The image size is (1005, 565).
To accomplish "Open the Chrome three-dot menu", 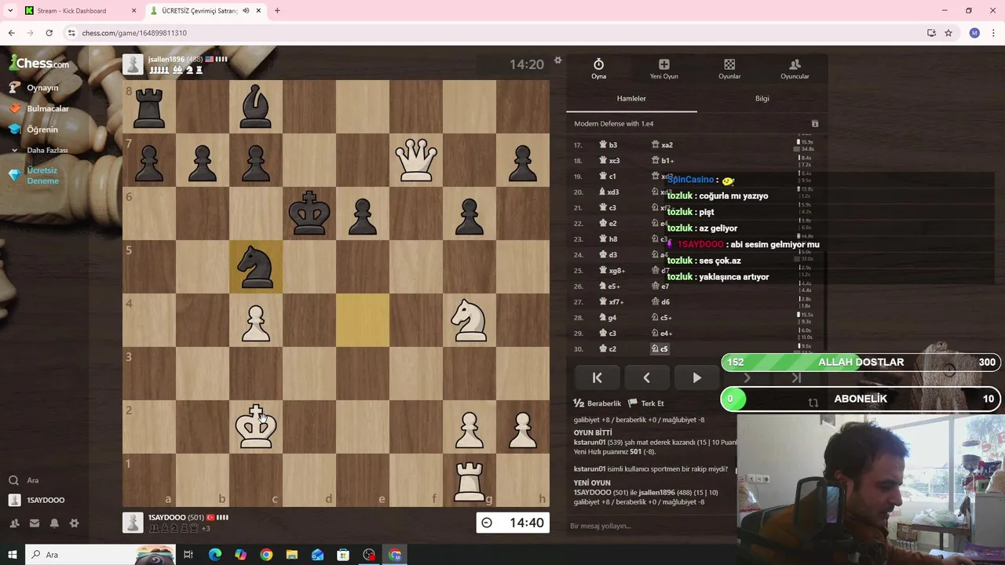I will [x=994, y=33].
